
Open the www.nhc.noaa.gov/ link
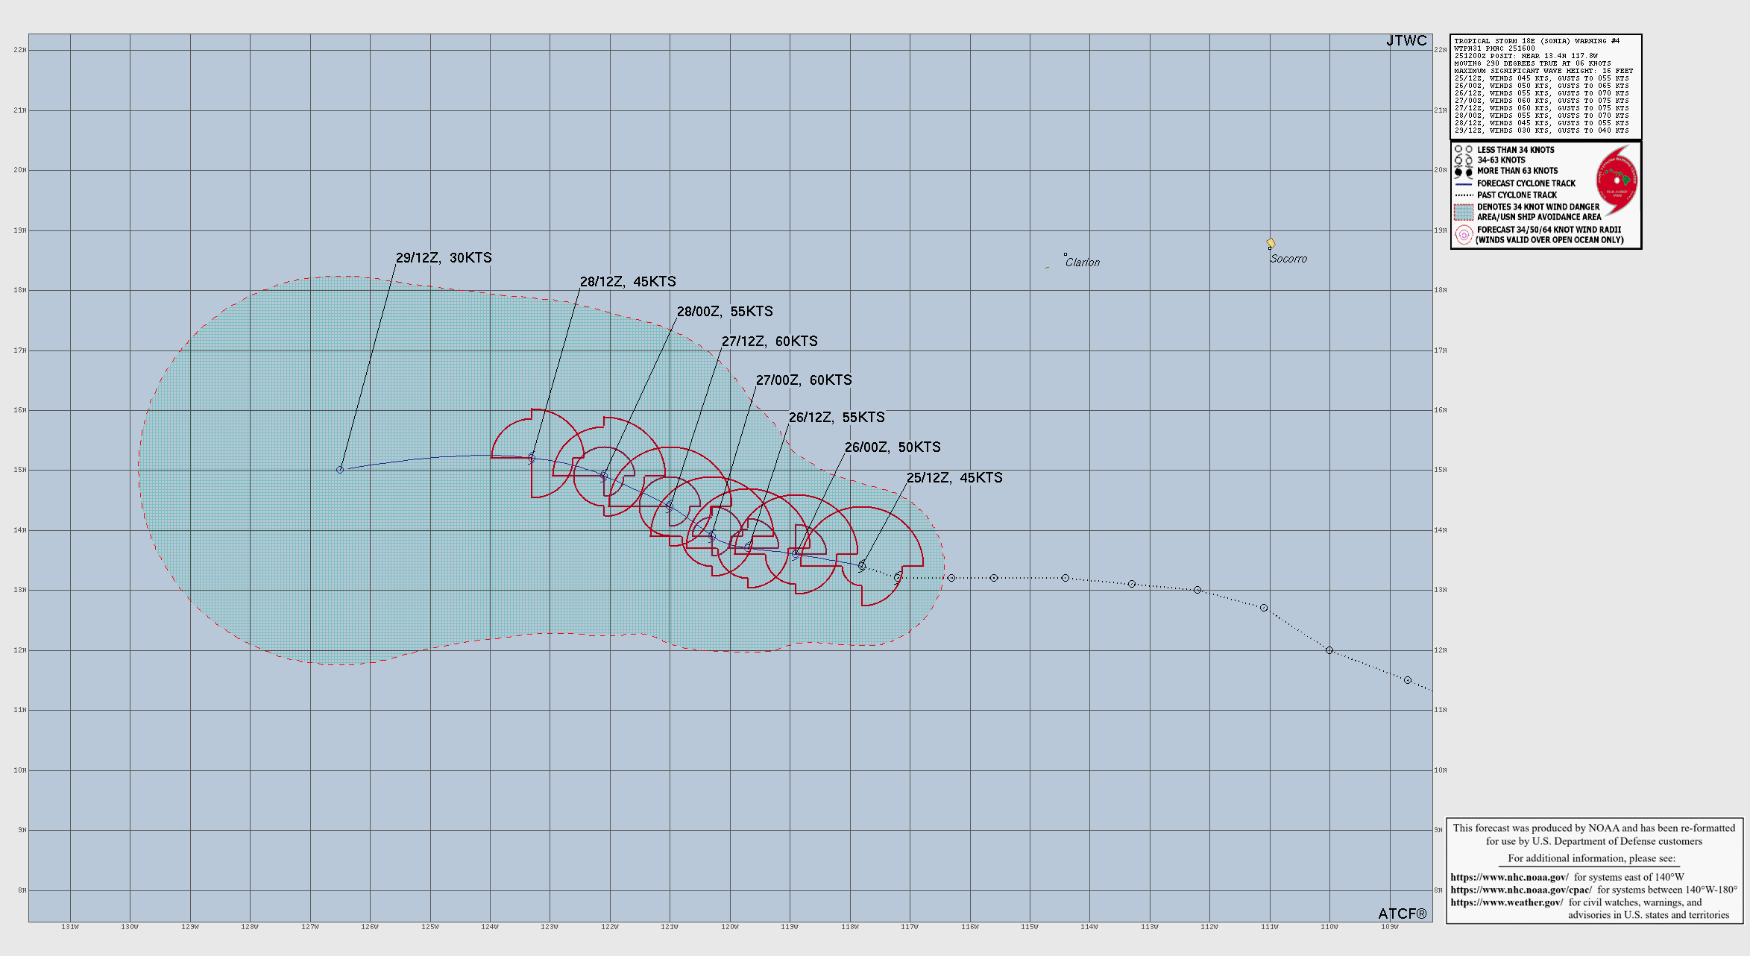point(1509,877)
